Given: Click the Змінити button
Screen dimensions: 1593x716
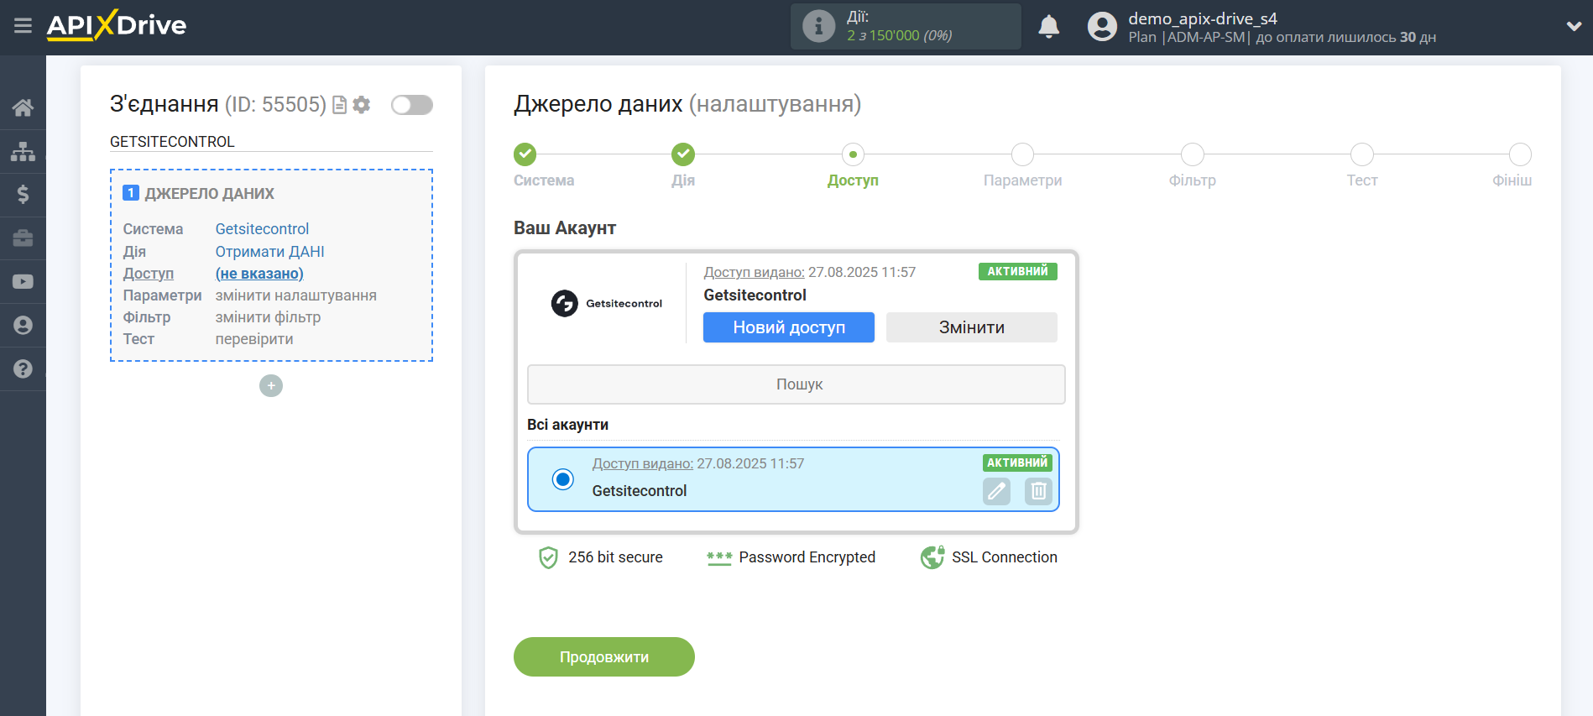Looking at the screenshot, I should click(x=972, y=327).
